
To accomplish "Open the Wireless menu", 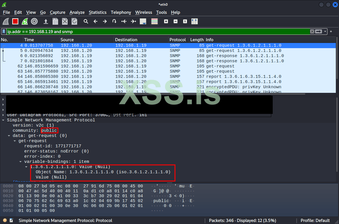I will (144, 12).
